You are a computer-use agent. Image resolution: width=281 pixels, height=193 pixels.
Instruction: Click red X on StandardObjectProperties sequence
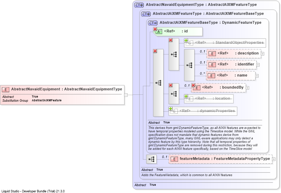click(170, 40)
